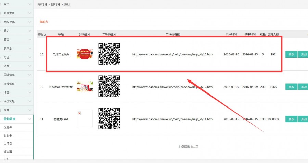
Task: Click 奖品 button for 二月二龙抬头 row
Action: (x=303, y=54)
